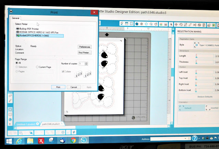The image size is (219, 149).
Task: Select the Eraser tool in left toolbar
Action: point(10,96)
